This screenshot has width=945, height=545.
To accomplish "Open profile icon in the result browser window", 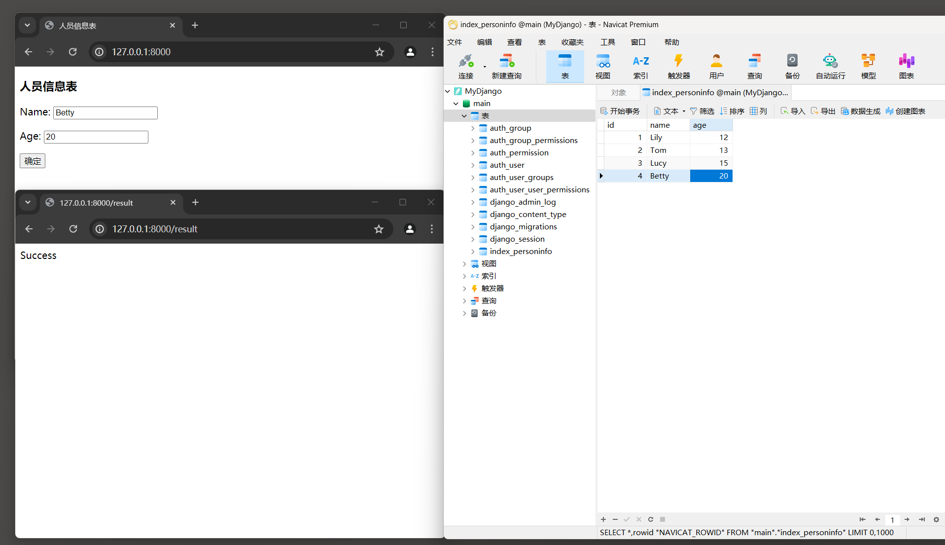I will (x=410, y=229).
